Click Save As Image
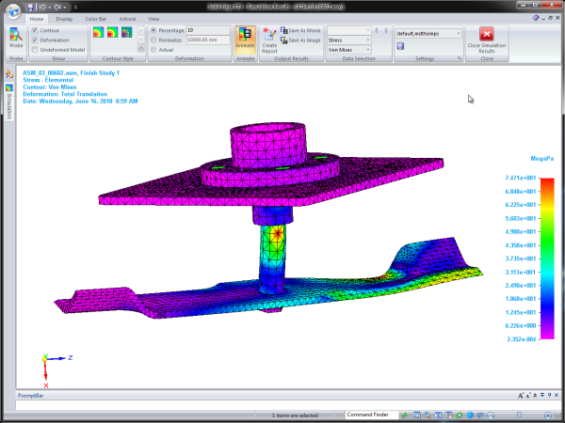This screenshot has width=565, height=423. (x=301, y=40)
